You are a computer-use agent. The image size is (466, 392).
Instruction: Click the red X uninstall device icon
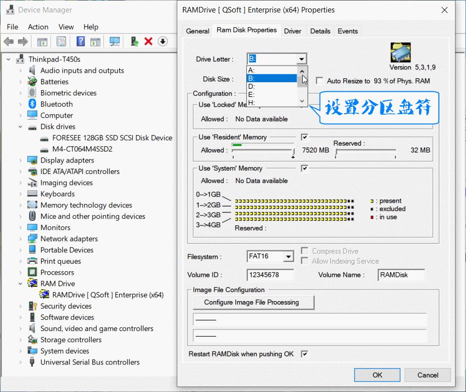148,41
